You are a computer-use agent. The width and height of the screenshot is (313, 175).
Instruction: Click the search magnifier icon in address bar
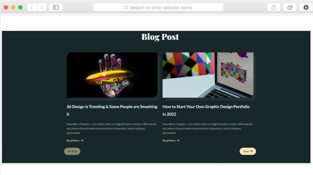click(x=126, y=8)
